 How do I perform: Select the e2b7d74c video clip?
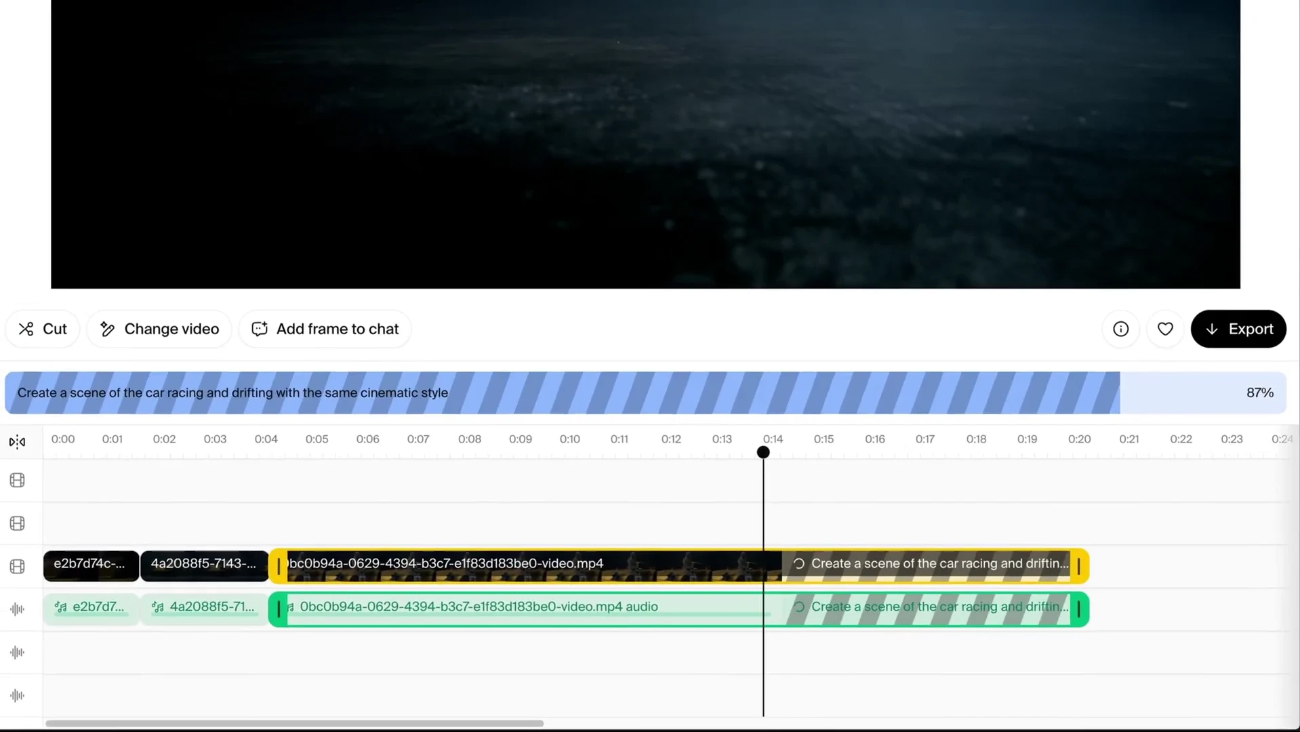[91, 565]
